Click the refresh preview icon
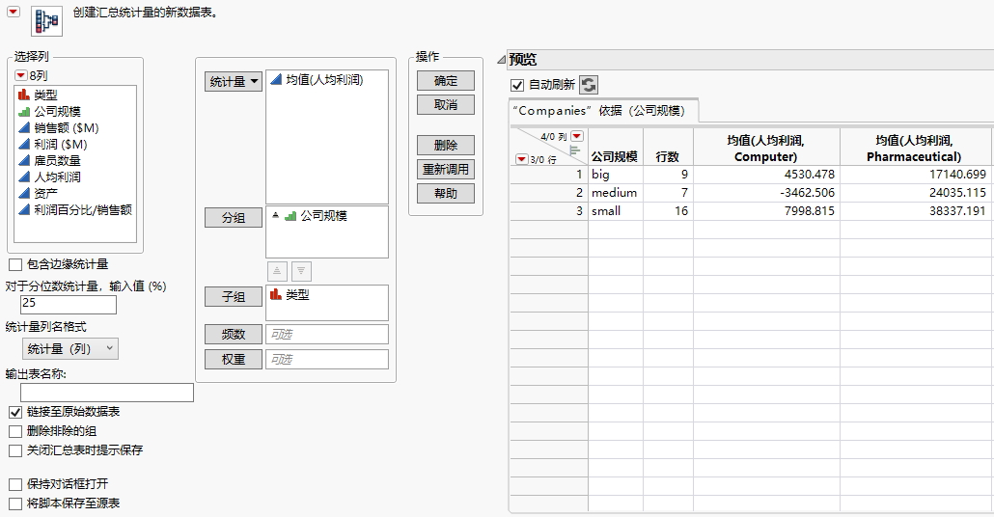The image size is (994, 517). (589, 84)
